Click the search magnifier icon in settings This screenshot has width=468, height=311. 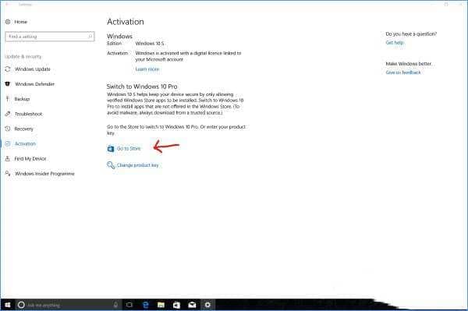(x=90, y=37)
